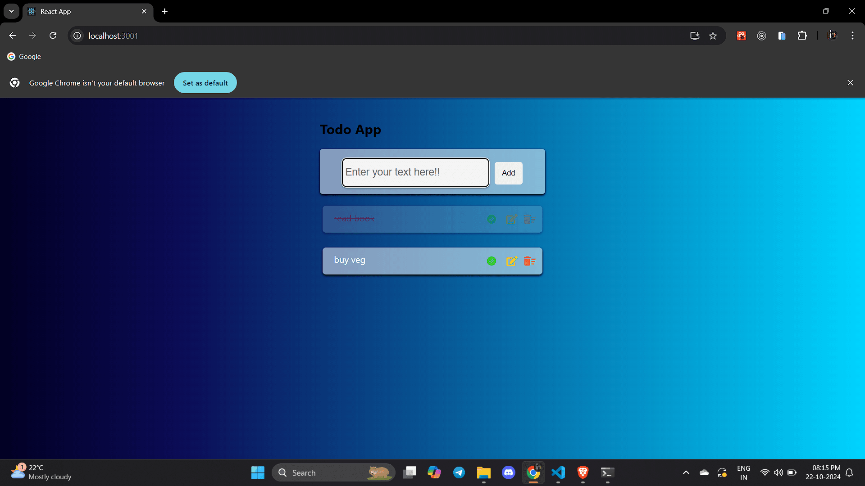
Task: Open the circular target extension icon
Action: tap(761, 36)
